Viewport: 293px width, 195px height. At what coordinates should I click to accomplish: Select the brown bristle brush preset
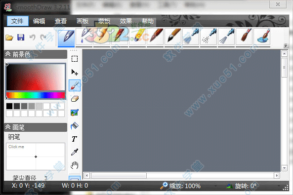point(244,37)
